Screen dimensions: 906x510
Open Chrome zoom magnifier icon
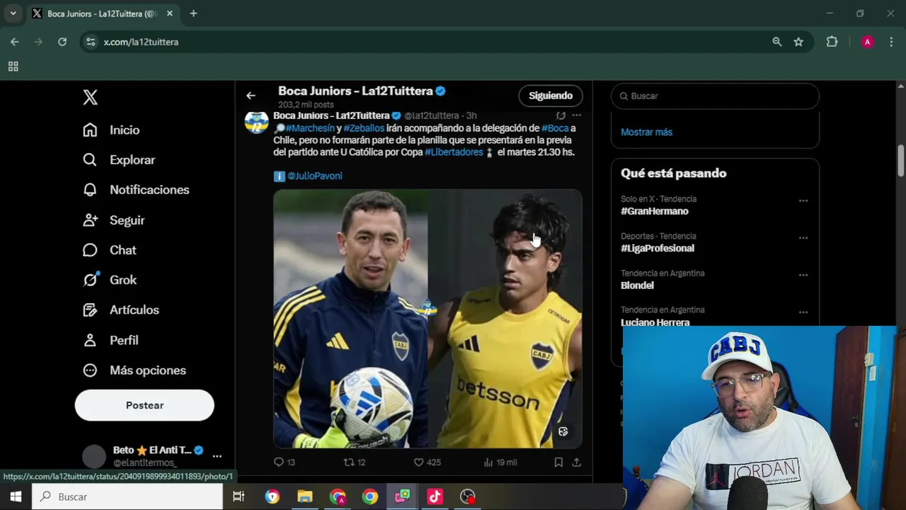coord(777,42)
